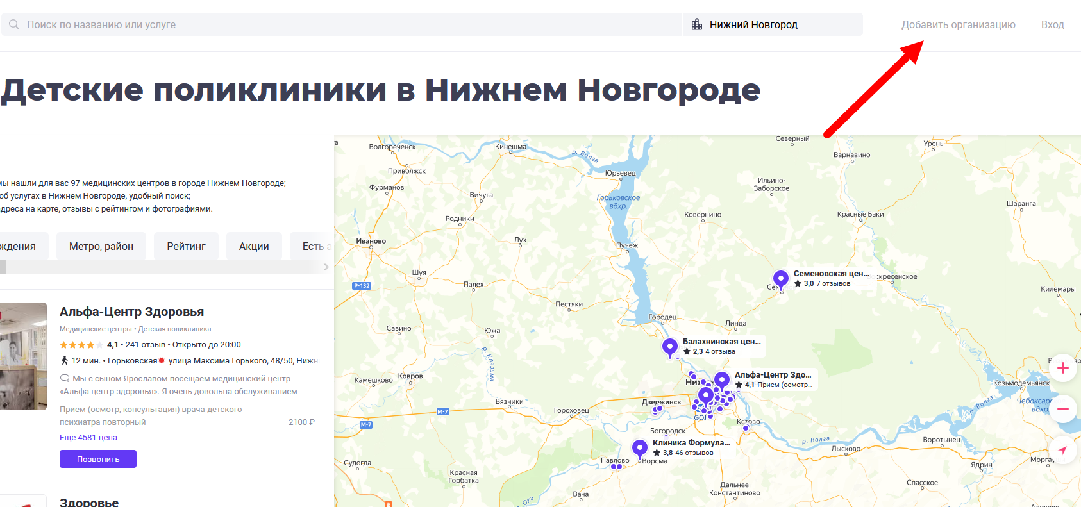Click the Детская поликлиника category link
The width and height of the screenshot is (1081, 507).
[174, 329]
